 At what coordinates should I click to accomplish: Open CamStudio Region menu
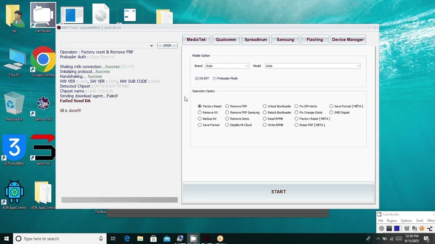[x=392, y=221]
